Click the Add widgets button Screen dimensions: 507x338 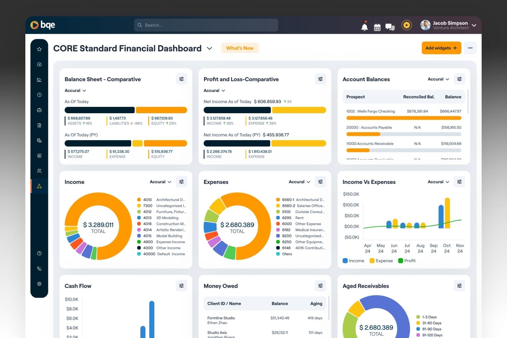441,48
